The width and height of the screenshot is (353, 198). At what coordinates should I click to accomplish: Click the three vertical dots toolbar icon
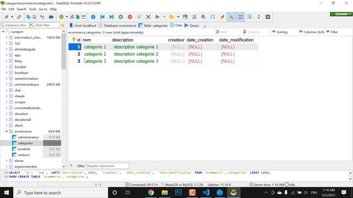[259, 17]
